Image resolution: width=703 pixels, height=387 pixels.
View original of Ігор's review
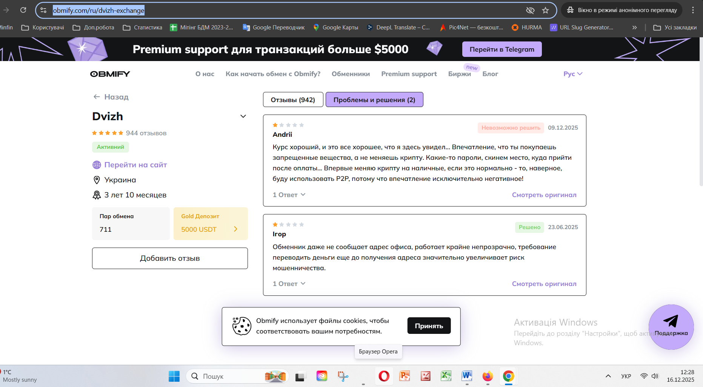point(544,284)
